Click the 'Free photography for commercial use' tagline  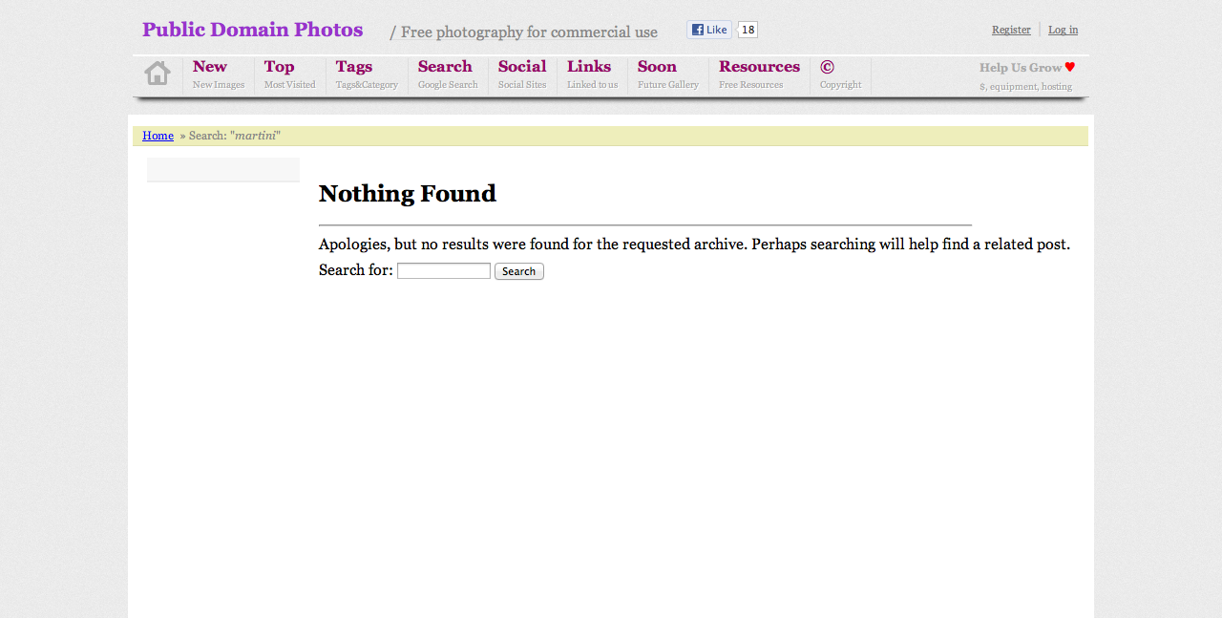point(530,32)
